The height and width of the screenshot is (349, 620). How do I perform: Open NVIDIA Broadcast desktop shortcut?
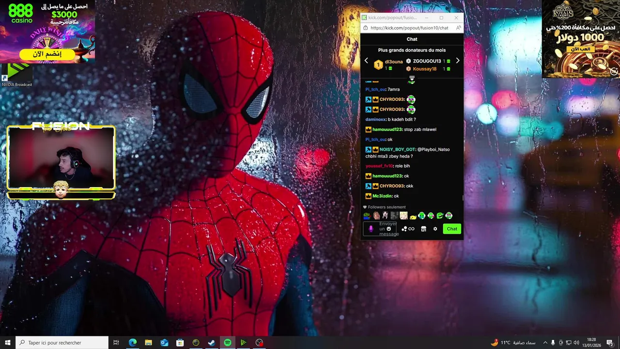coord(16,75)
